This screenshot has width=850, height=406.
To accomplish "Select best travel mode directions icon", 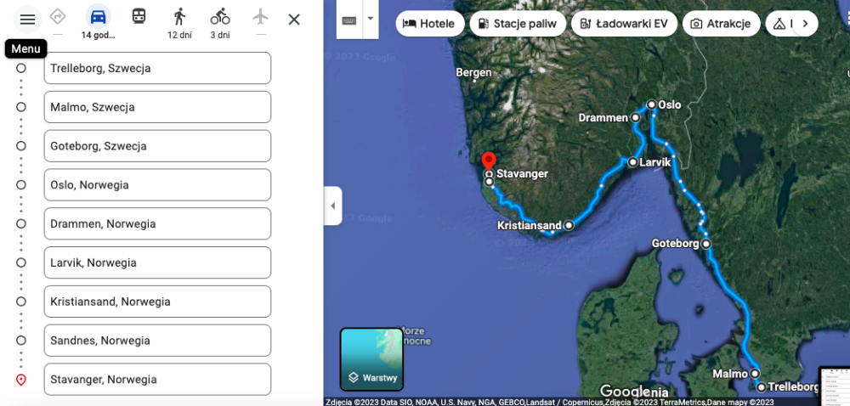I will (x=58, y=17).
